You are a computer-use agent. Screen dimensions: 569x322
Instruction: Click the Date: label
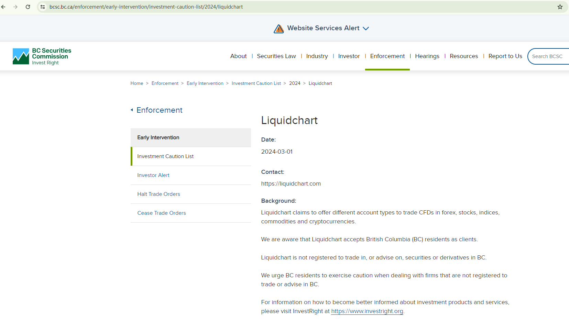[x=269, y=140]
